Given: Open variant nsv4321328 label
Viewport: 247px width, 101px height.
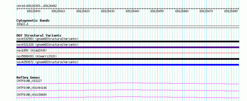Looking at the screenshot, I should 47,45.
